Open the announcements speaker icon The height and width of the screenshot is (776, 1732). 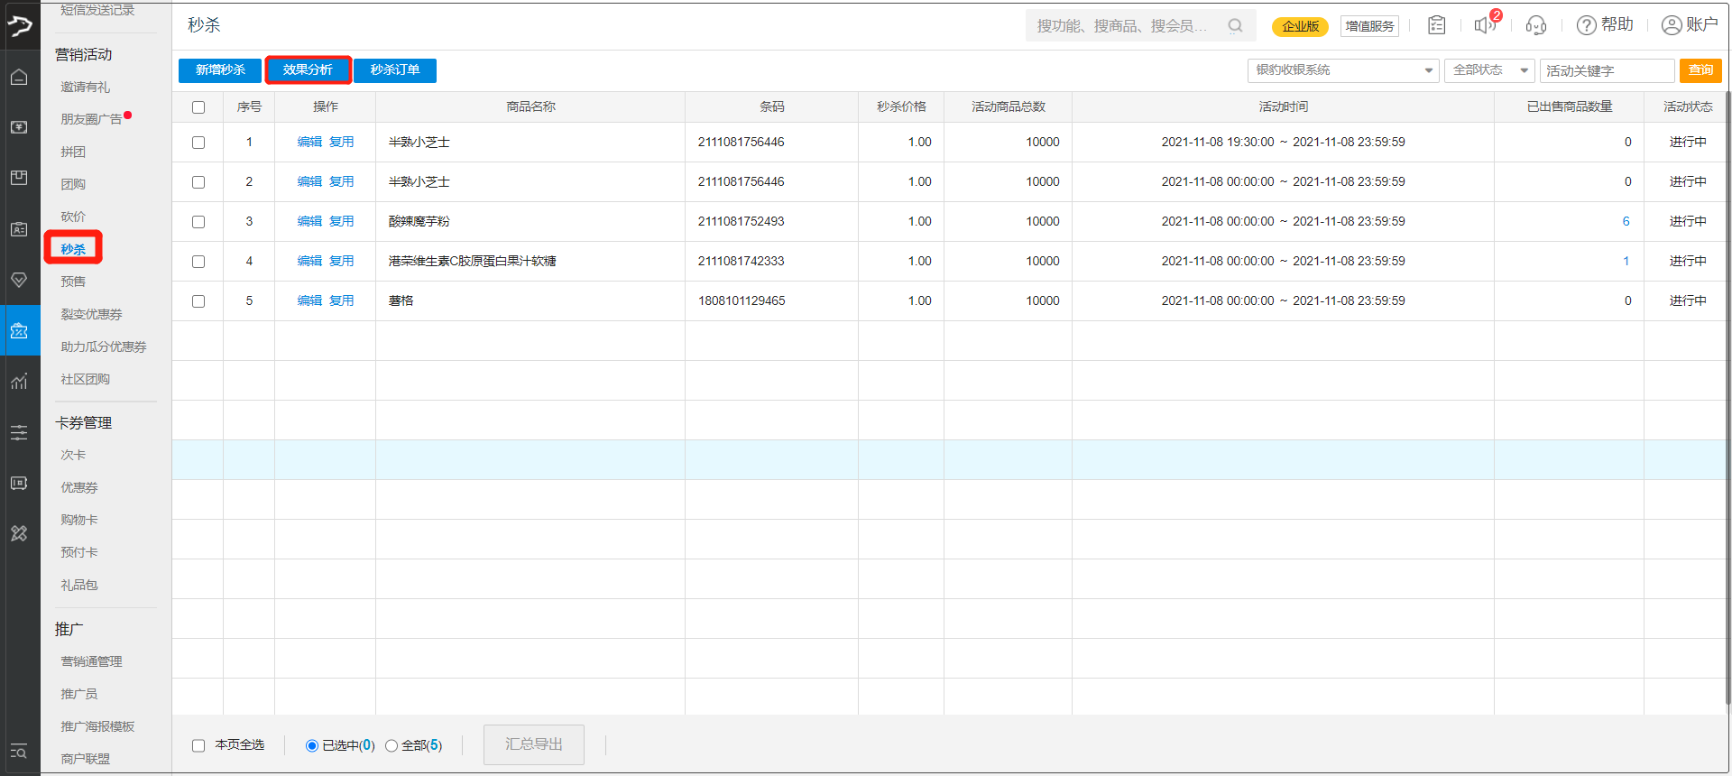click(x=1483, y=25)
